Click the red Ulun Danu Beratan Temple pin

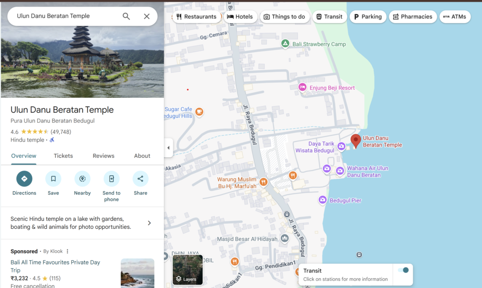tap(356, 140)
